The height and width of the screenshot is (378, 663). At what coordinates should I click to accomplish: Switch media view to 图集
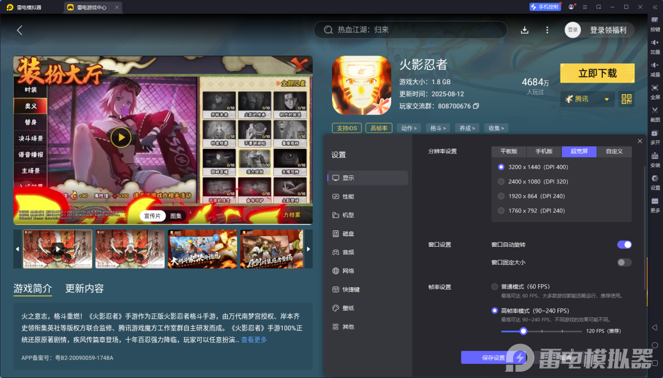coord(176,216)
